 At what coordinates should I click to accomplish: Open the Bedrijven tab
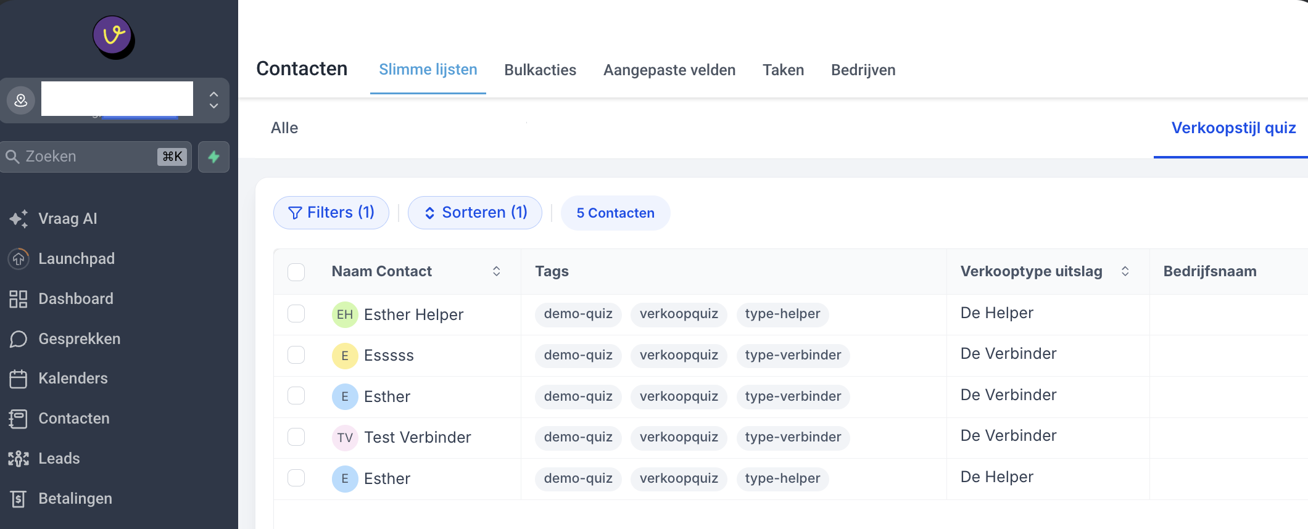[x=863, y=70]
